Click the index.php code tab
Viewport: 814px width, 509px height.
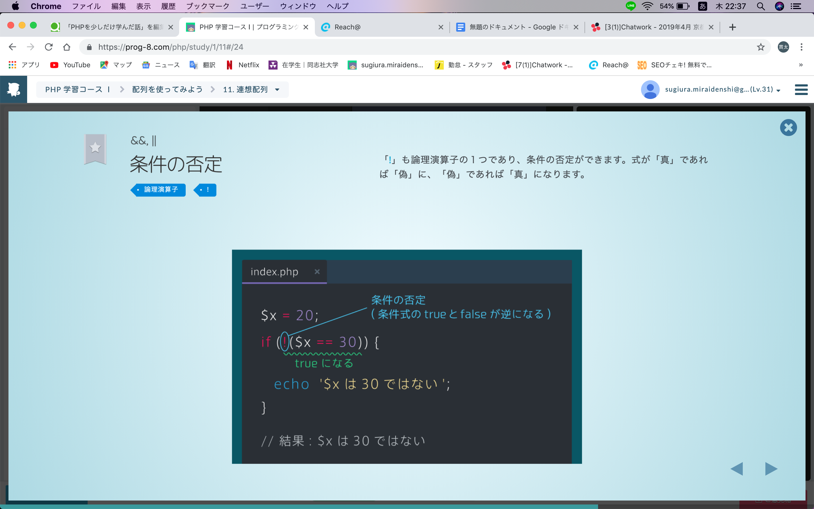(x=284, y=272)
